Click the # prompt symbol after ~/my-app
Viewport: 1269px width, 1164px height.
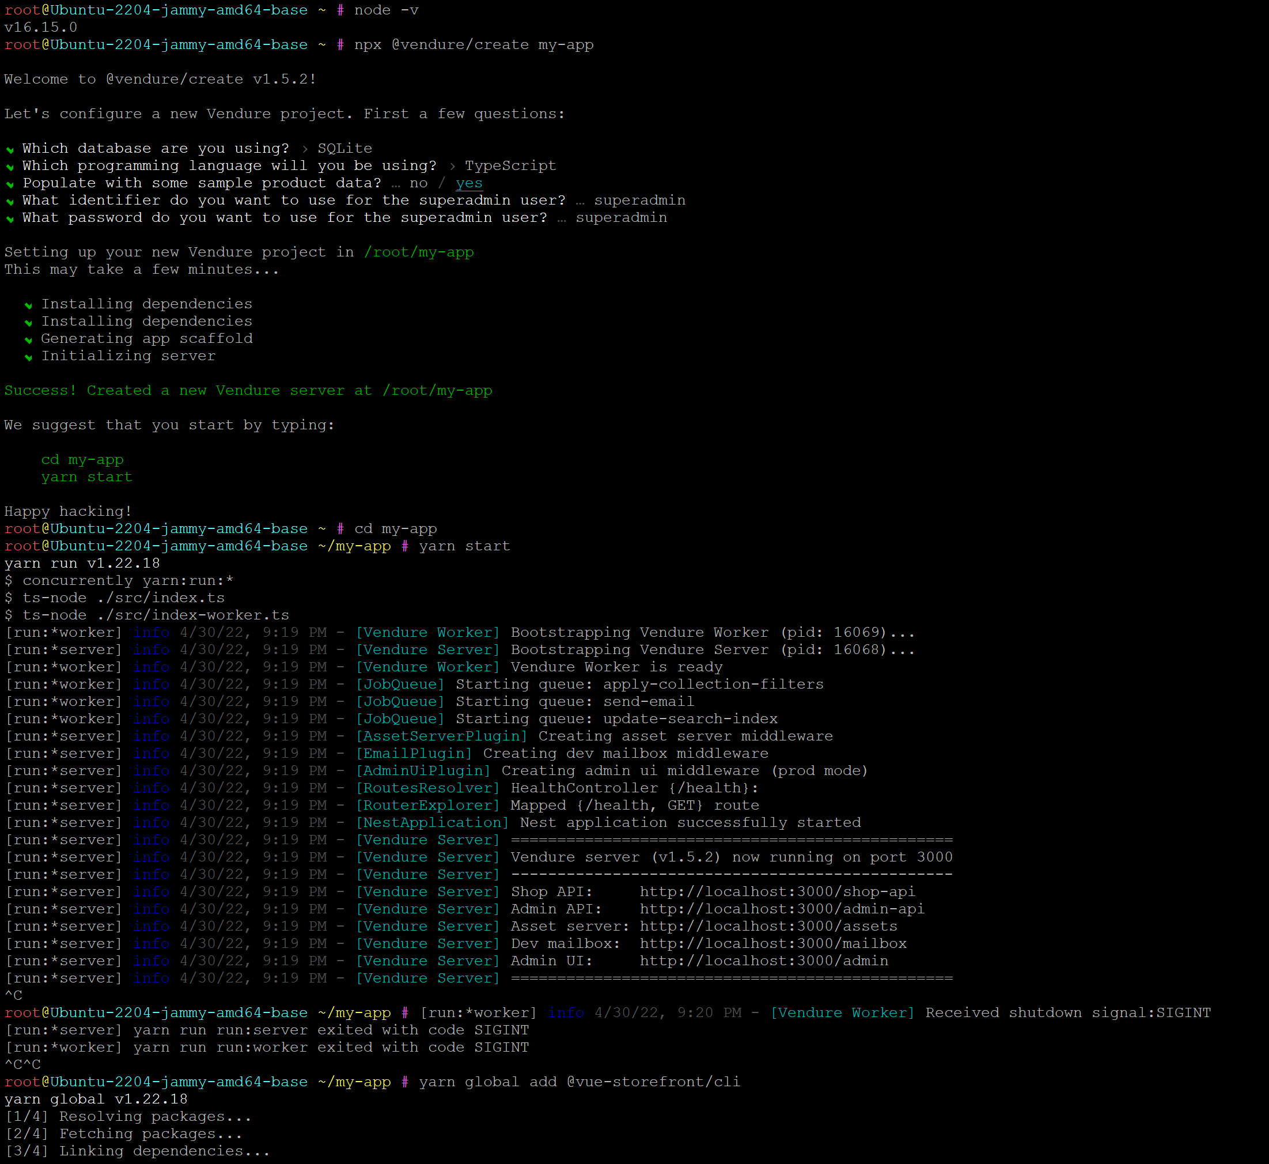pyautogui.click(x=405, y=546)
